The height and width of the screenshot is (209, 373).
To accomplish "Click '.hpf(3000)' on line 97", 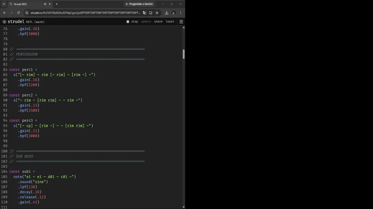I will 29,136.
